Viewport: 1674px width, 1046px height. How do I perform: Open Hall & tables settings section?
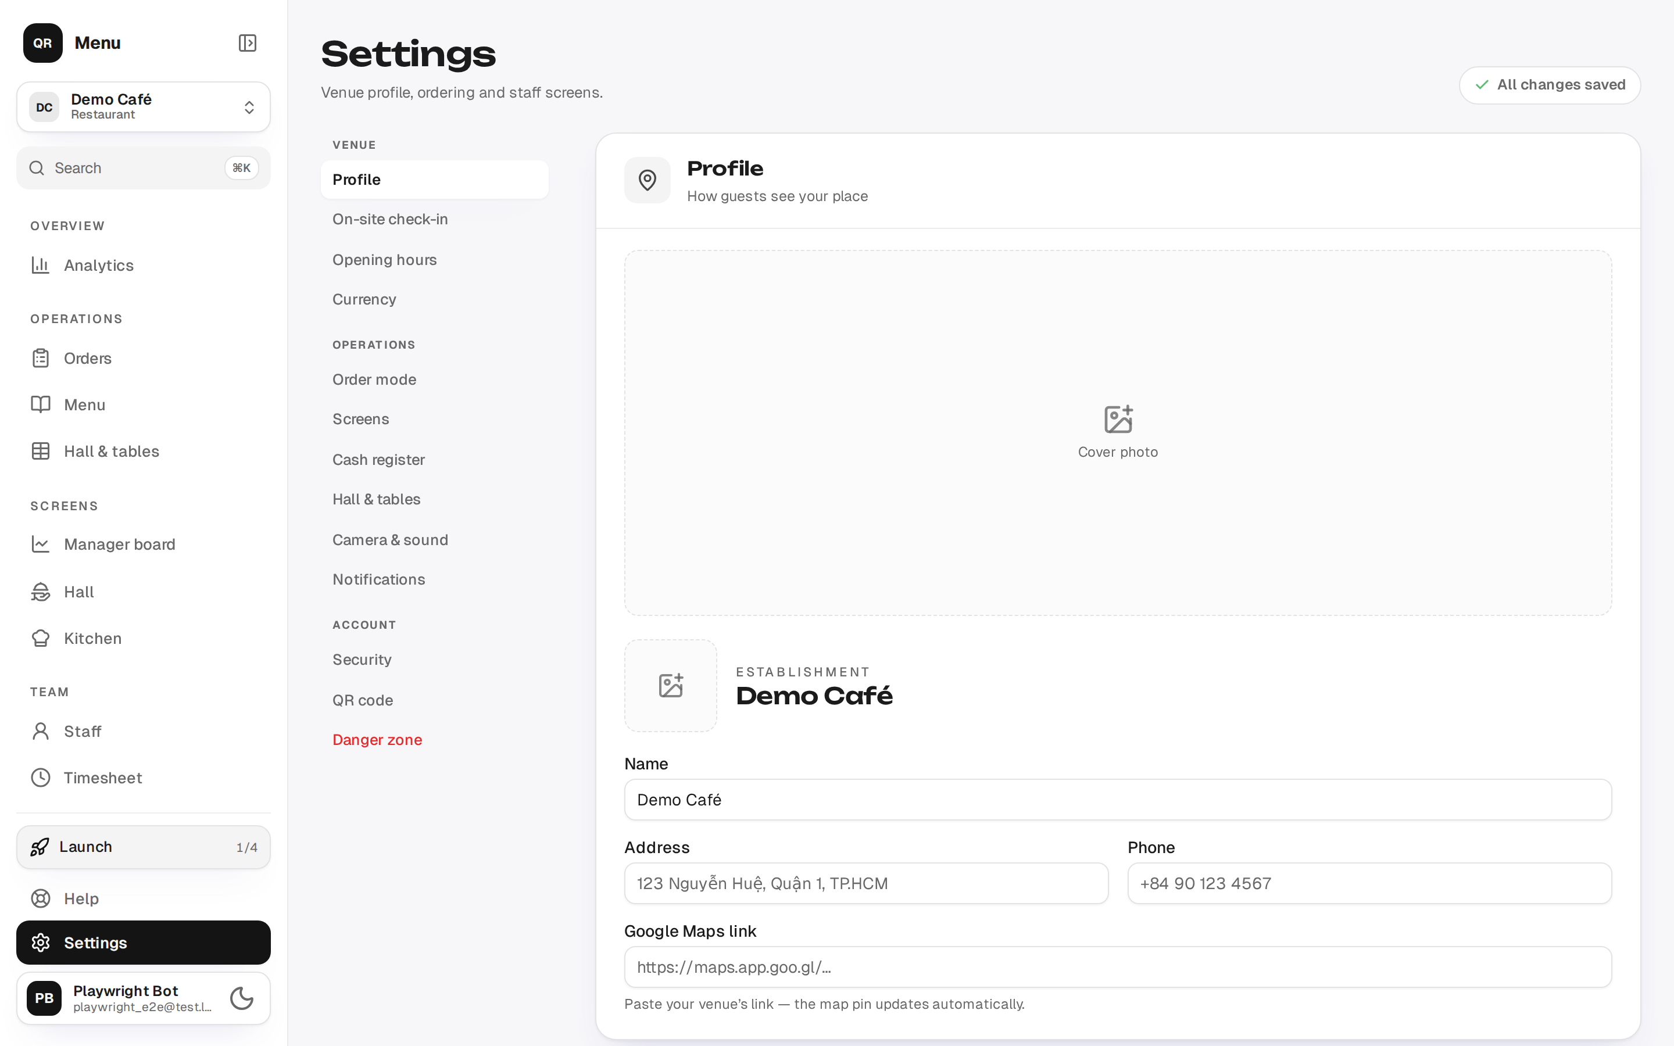pyautogui.click(x=434, y=500)
